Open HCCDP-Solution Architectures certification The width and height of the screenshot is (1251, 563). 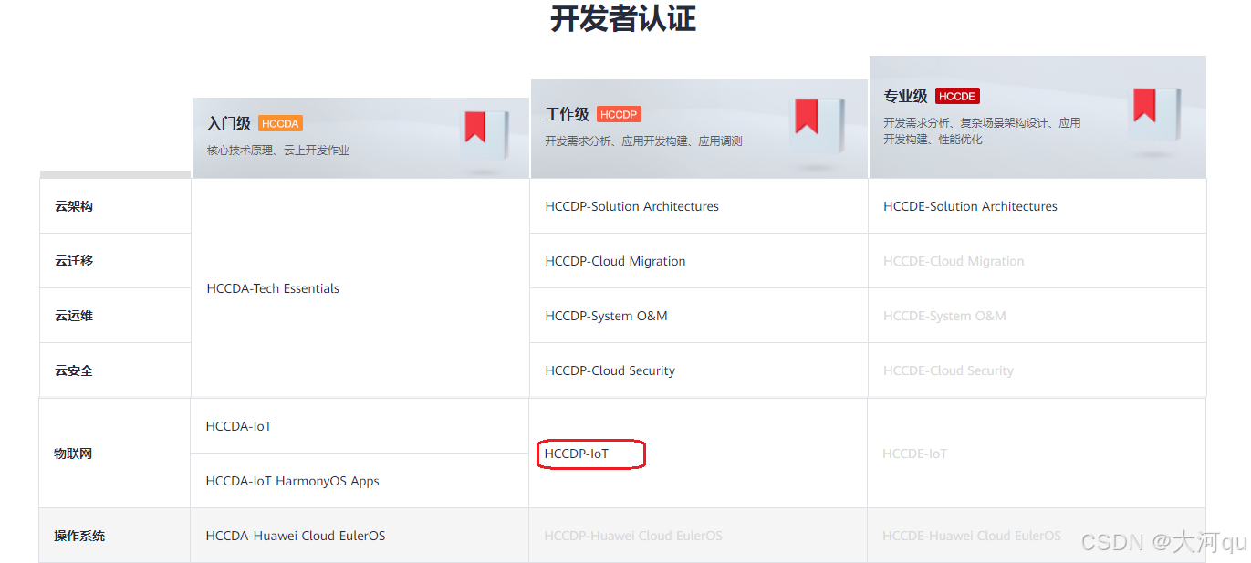(632, 206)
